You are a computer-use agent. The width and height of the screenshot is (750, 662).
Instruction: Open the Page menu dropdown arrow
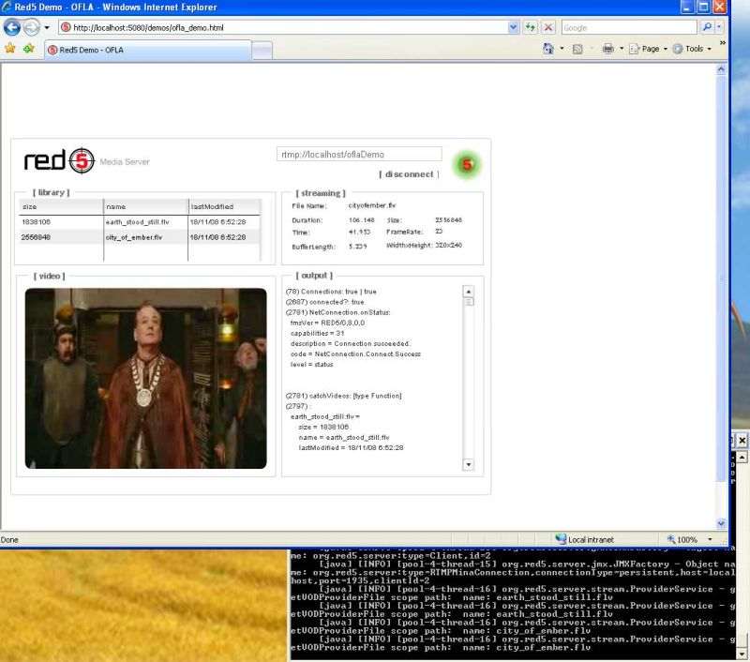[666, 49]
